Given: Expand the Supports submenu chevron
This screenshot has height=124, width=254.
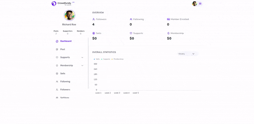Looking at the screenshot, I should 82,57.
